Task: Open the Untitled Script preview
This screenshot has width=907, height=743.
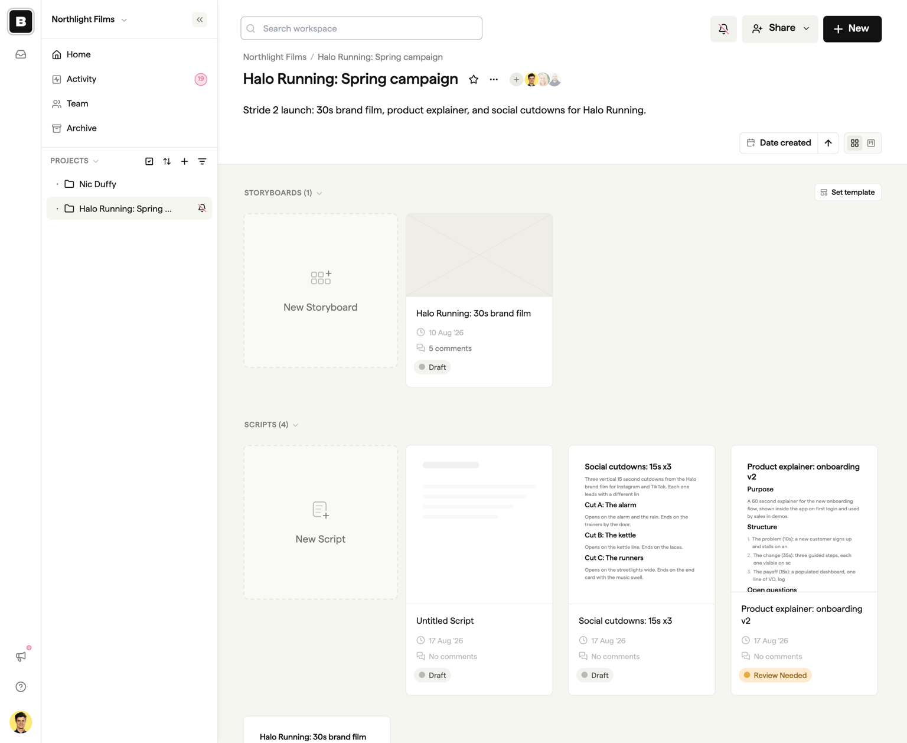Action: [479, 524]
